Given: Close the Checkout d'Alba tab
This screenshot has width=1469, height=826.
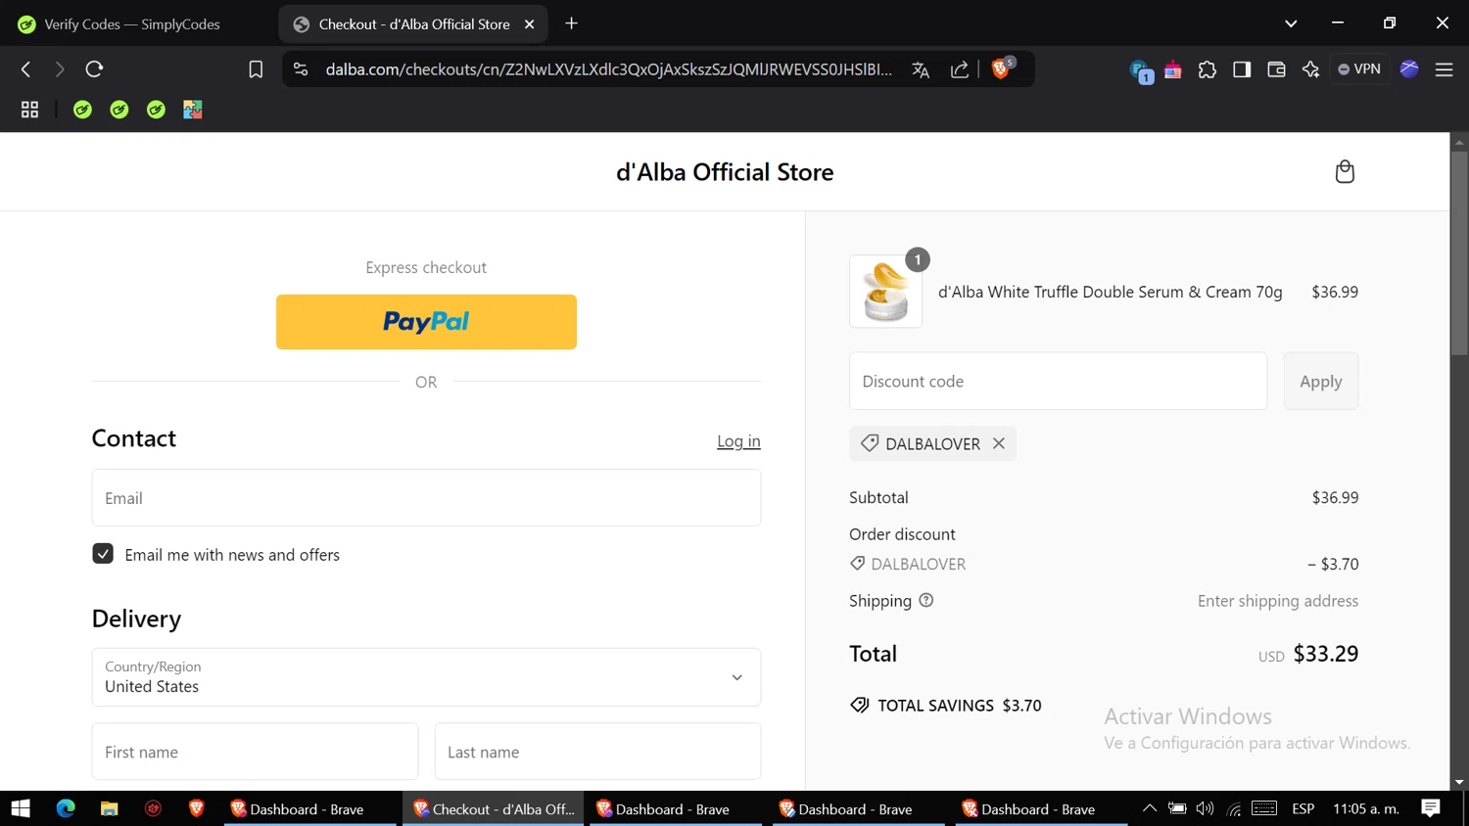Looking at the screenshot, I should click(x=530, y=24).
